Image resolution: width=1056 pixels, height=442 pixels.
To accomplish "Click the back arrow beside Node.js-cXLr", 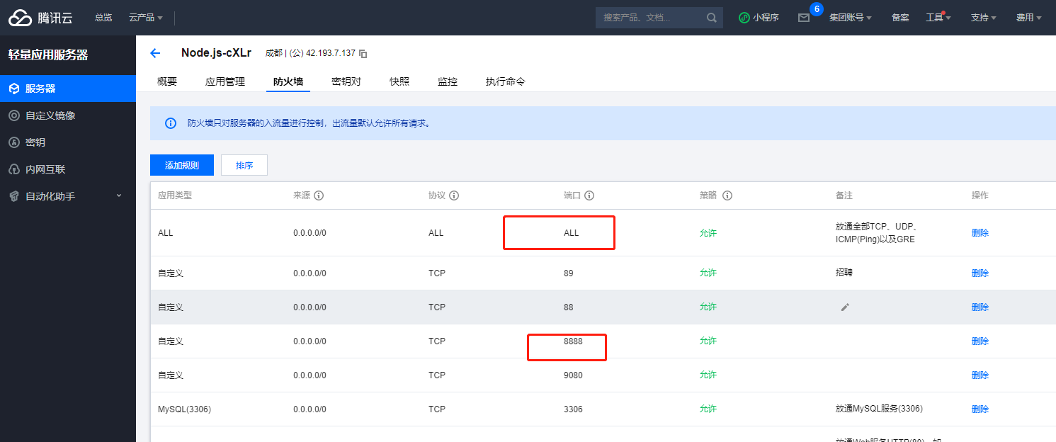I will pyautogui.click(x=155, y=53).
